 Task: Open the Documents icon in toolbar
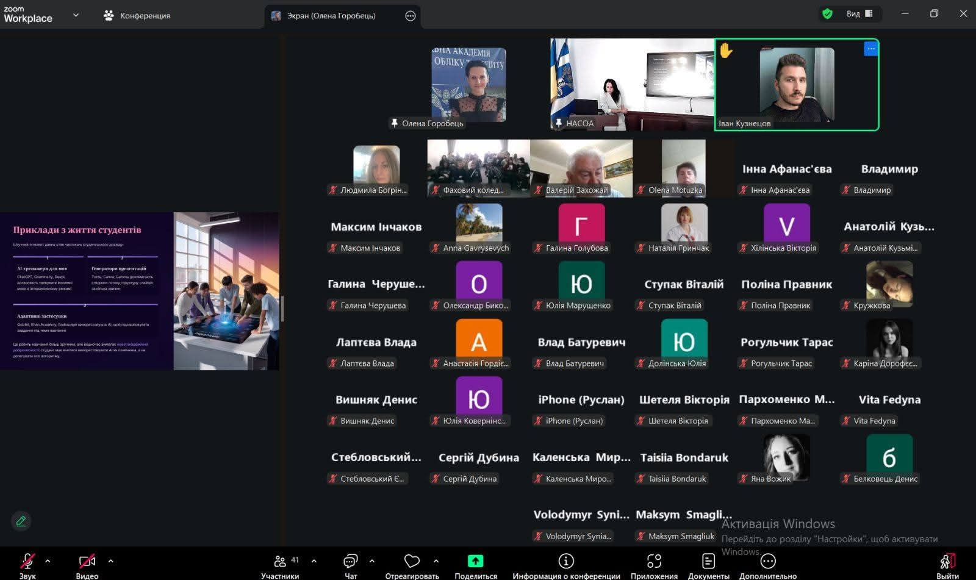pos(708,561)
